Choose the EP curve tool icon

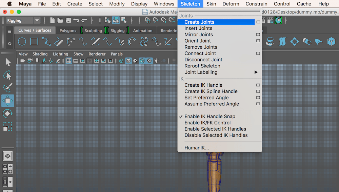point(46,41)
